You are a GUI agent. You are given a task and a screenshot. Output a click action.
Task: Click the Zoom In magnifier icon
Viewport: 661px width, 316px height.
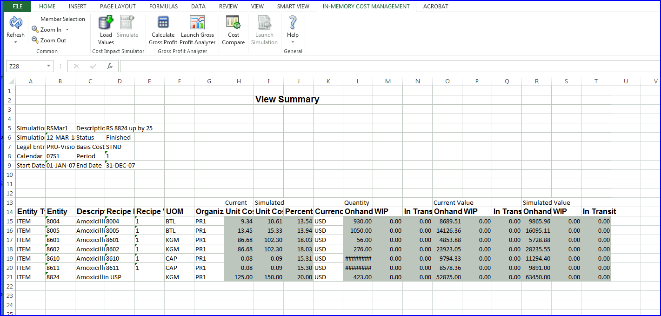point(35,29)
